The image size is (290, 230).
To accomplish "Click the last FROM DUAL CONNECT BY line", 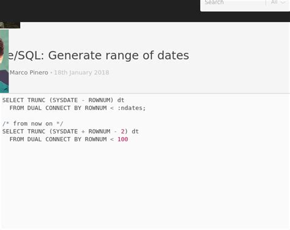I will coord(69,139).
